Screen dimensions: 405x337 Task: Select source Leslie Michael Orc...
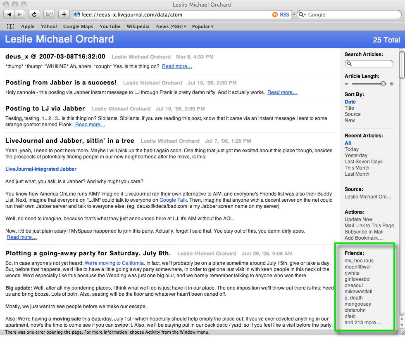coord(367,197)
